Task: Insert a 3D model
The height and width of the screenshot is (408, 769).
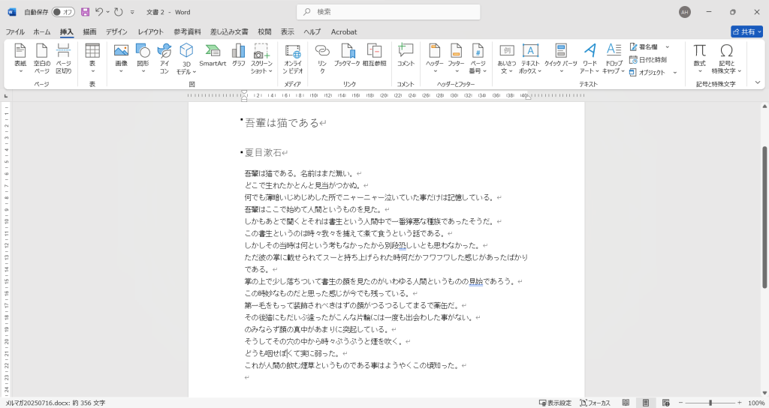Action: 186,58
